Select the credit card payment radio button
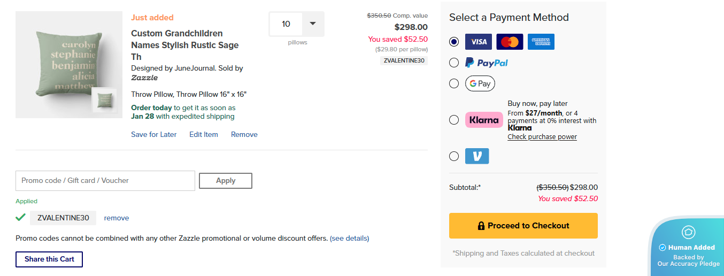Viewport: 724px width, 276px height. point(454,42)
